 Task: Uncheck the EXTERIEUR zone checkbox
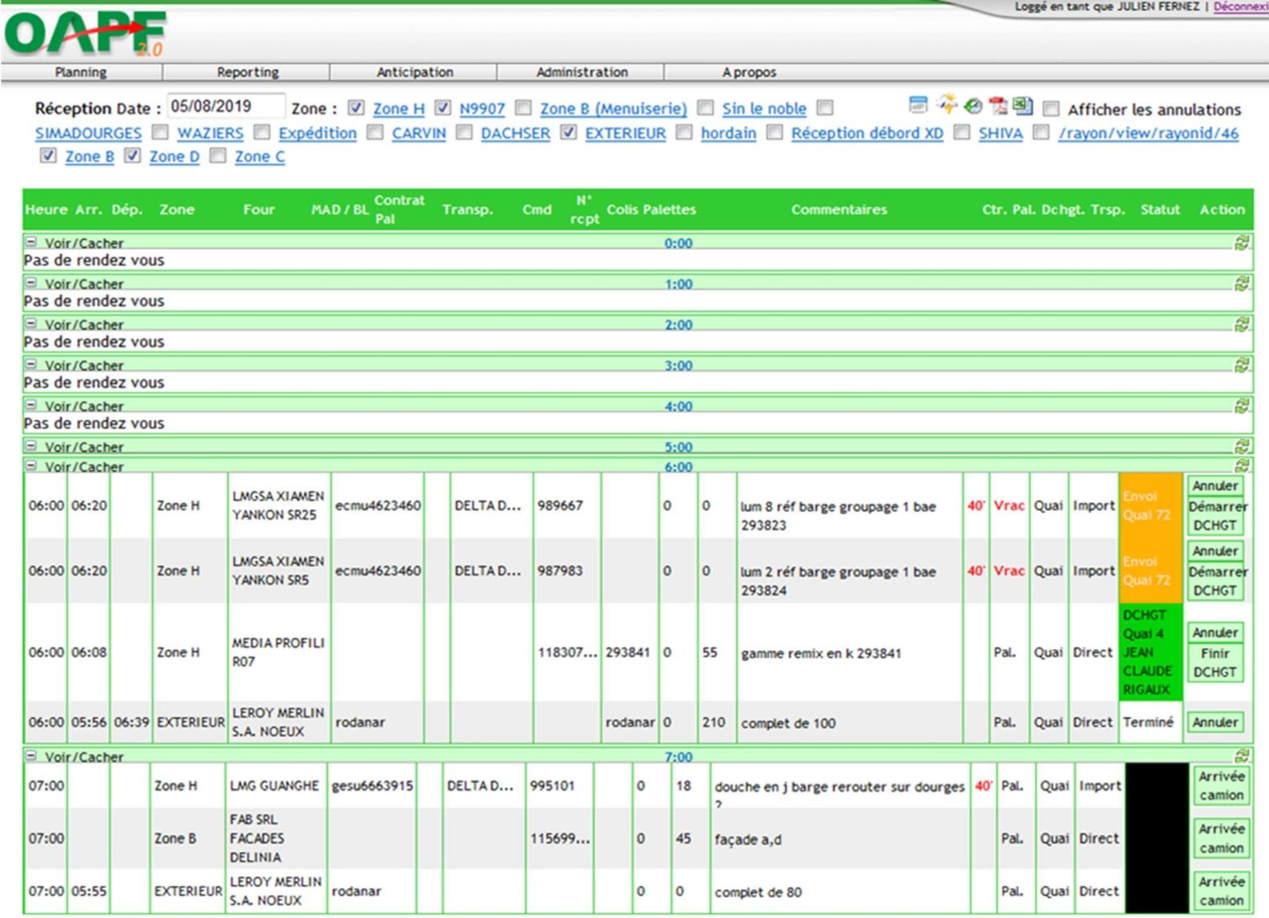pyautogui.click(x=568, y=133)
